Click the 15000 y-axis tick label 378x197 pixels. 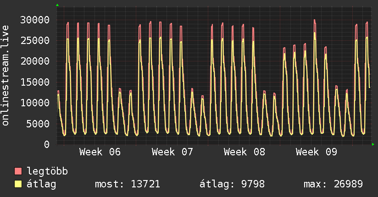pyautogui.click(x=35, y=82)
